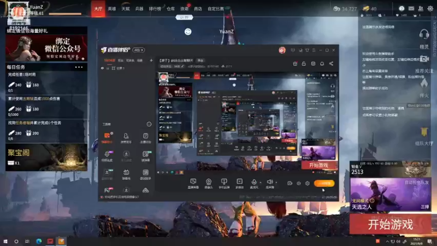Collapse the toolbox section round button
Viewport: 437px width, 246px height.
click(149, 124)
